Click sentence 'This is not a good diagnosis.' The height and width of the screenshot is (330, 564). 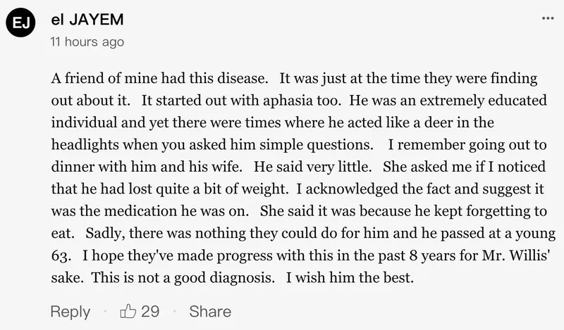[x=183, y=278]
